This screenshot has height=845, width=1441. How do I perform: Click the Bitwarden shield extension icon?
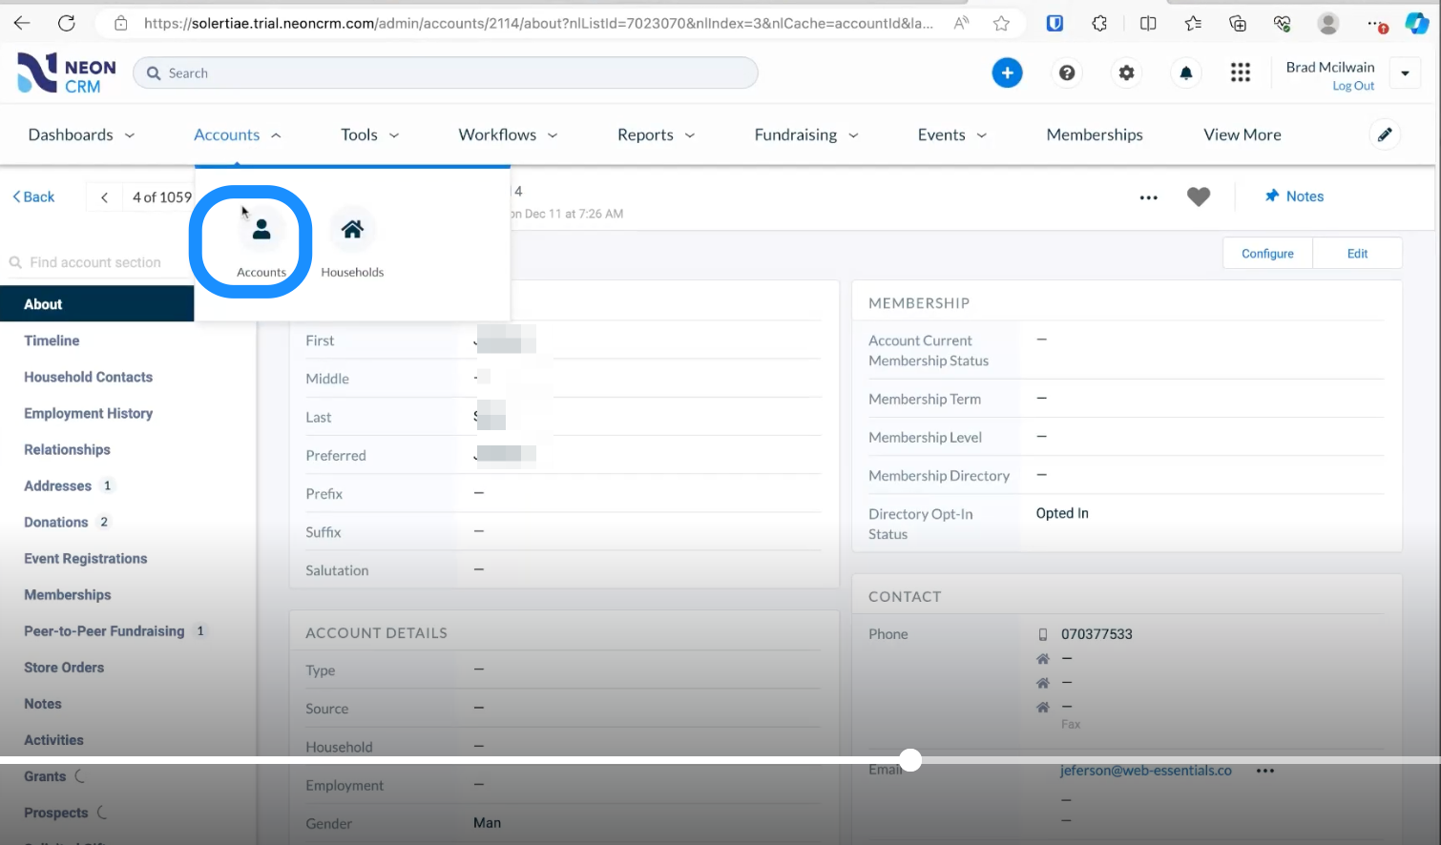(x=1055, y=24)
